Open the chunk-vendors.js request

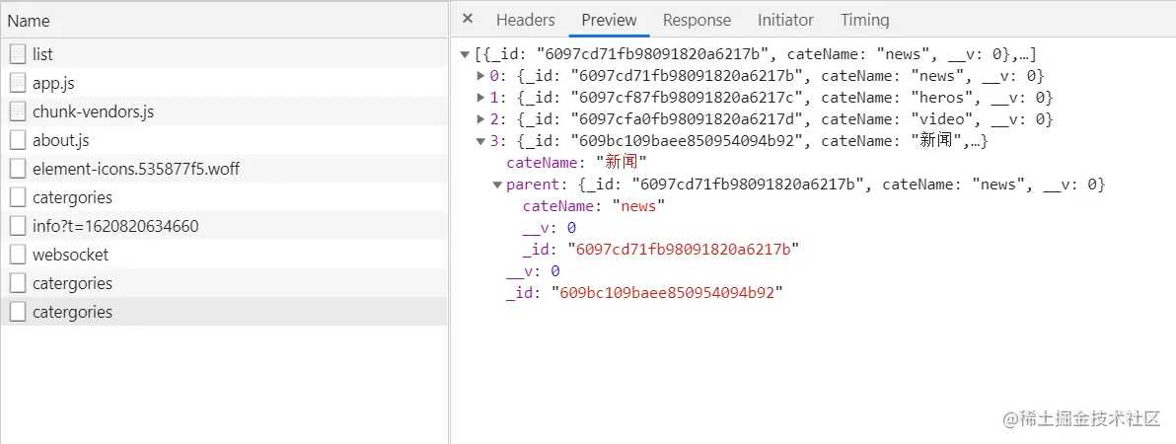224,111
